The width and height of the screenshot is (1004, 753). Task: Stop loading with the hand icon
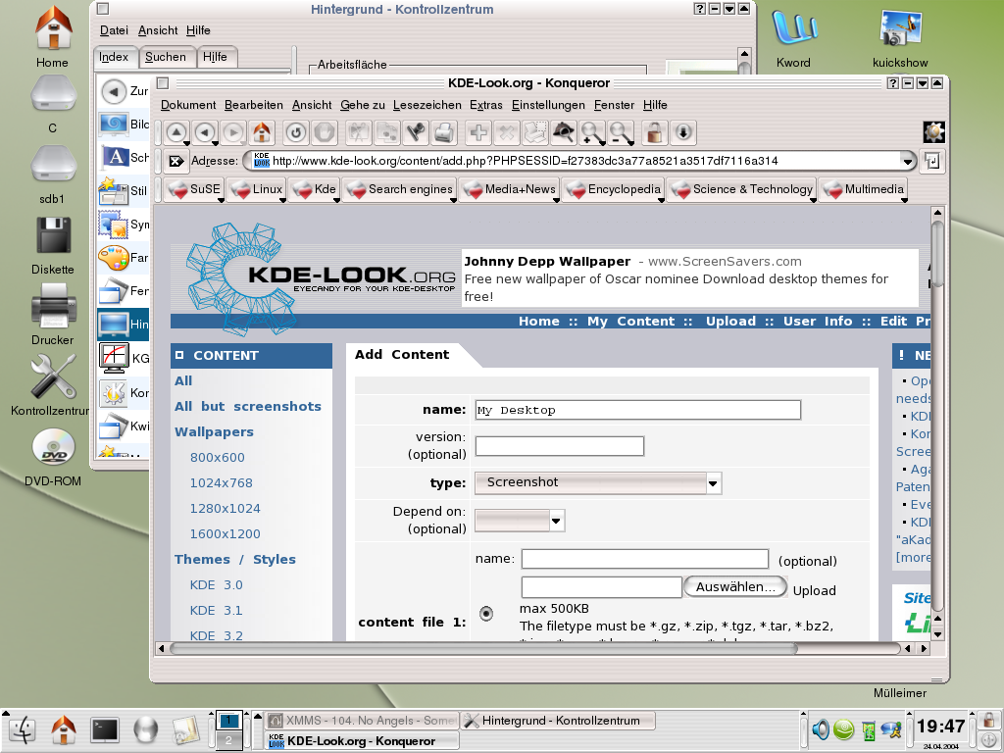[x=325, y=132]
